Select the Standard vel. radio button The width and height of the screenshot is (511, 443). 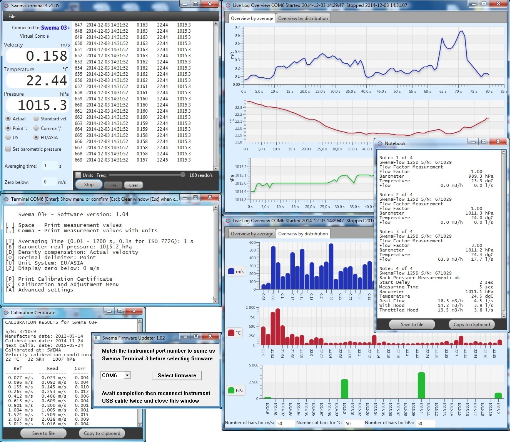point(36,119)
